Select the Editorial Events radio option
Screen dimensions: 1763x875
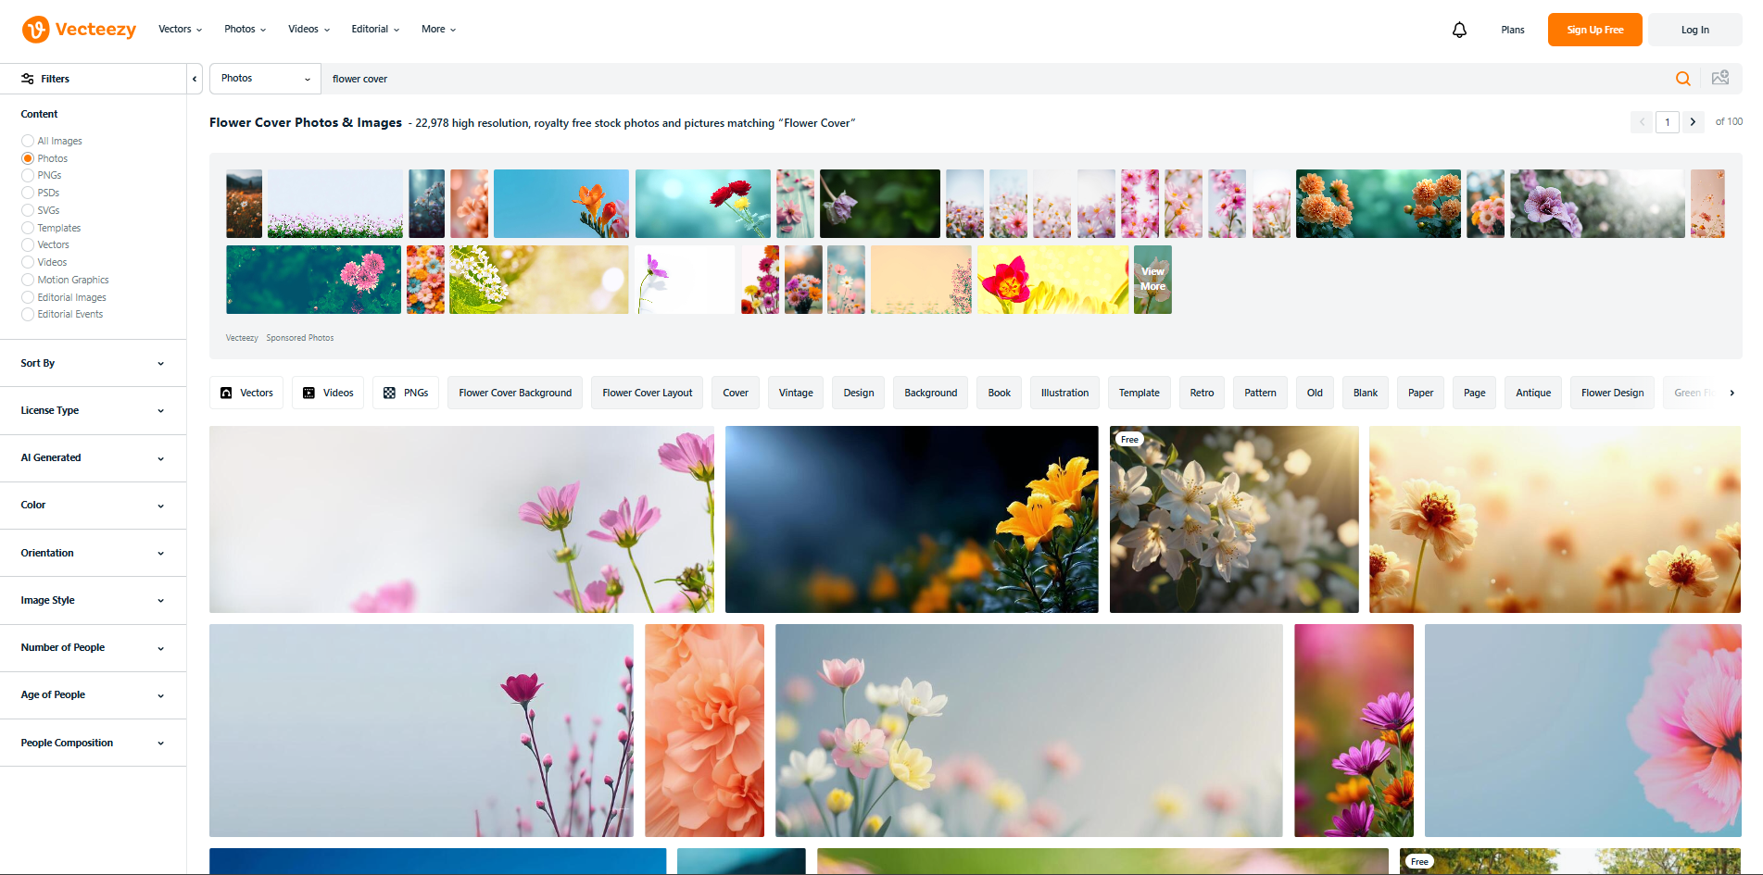click(28, 314)
